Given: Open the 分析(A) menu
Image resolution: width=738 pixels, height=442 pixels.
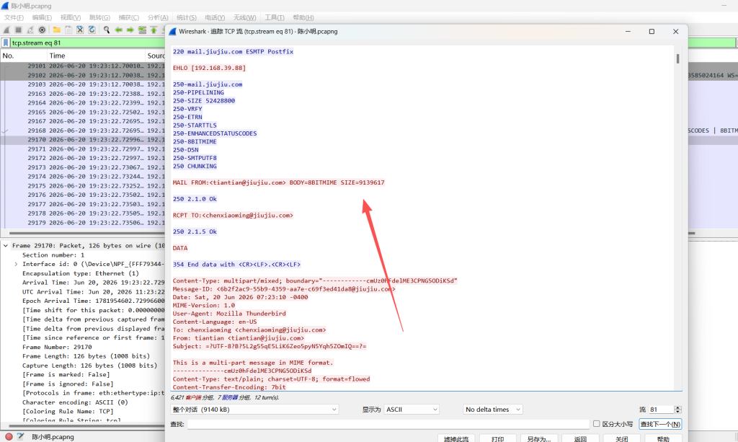Looking at the screenshot, I should tap(158, 17).
